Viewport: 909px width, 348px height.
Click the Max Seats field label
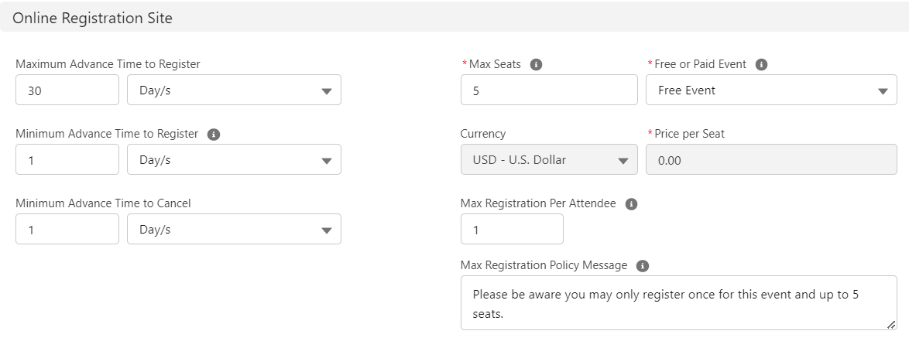tap(495, 65)
